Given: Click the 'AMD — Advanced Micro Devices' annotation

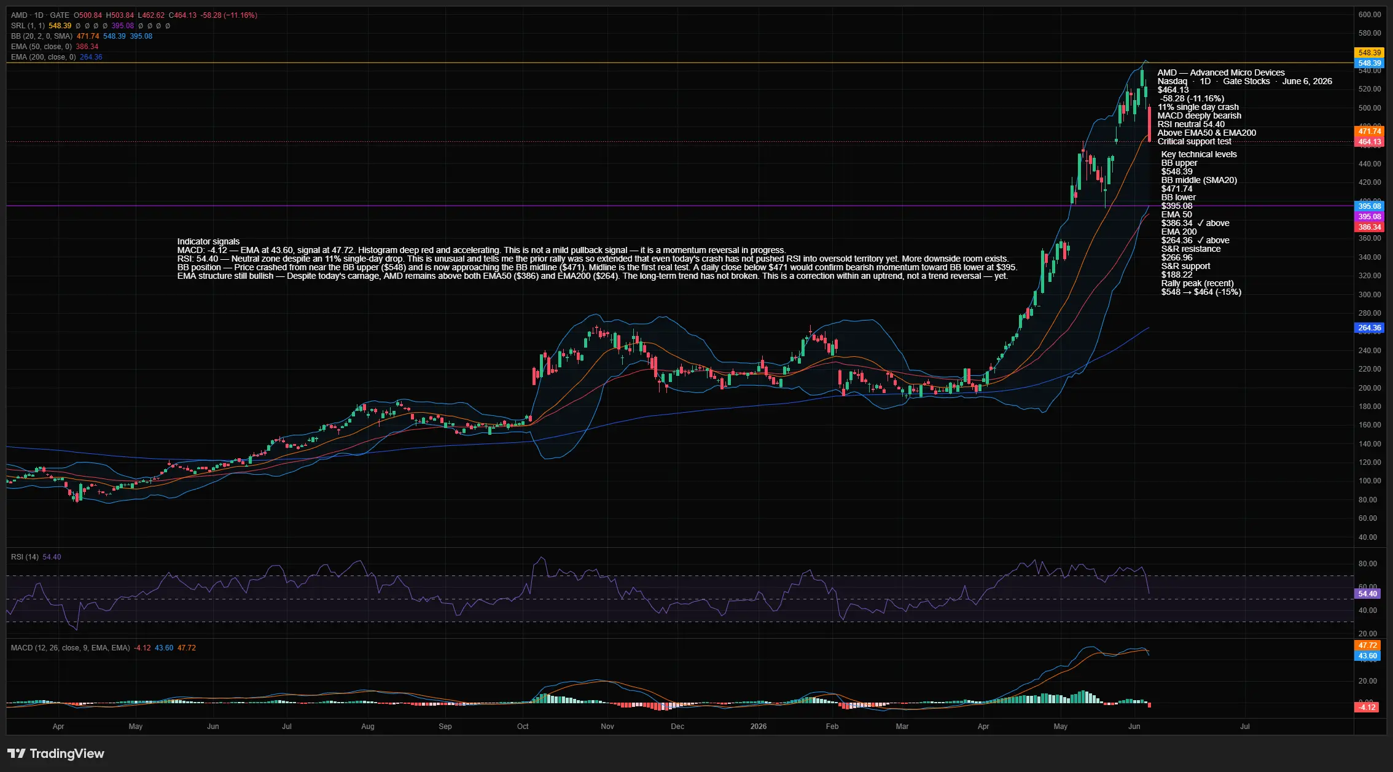Looking at the screenshot, I should [x=1221, y=72].
